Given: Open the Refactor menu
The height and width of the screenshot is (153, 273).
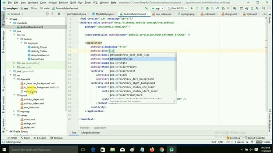Looking at the screenshot, I should pyautogui.click(x=64, y=3).
